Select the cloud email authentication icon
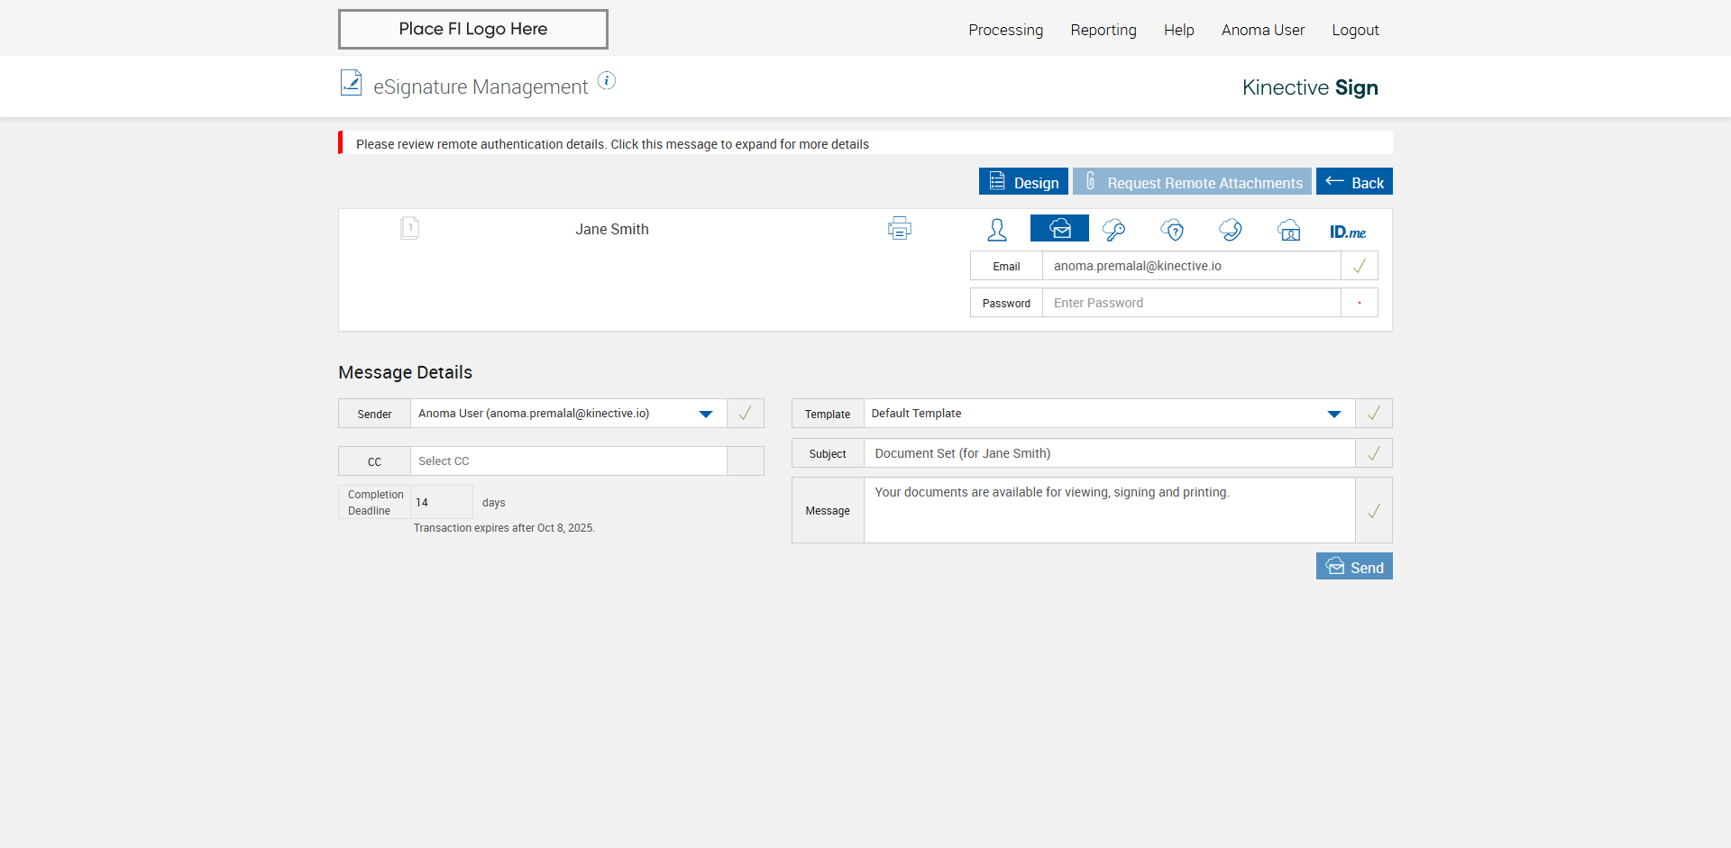1731x848 pixels. click(x=1059, y=229)
